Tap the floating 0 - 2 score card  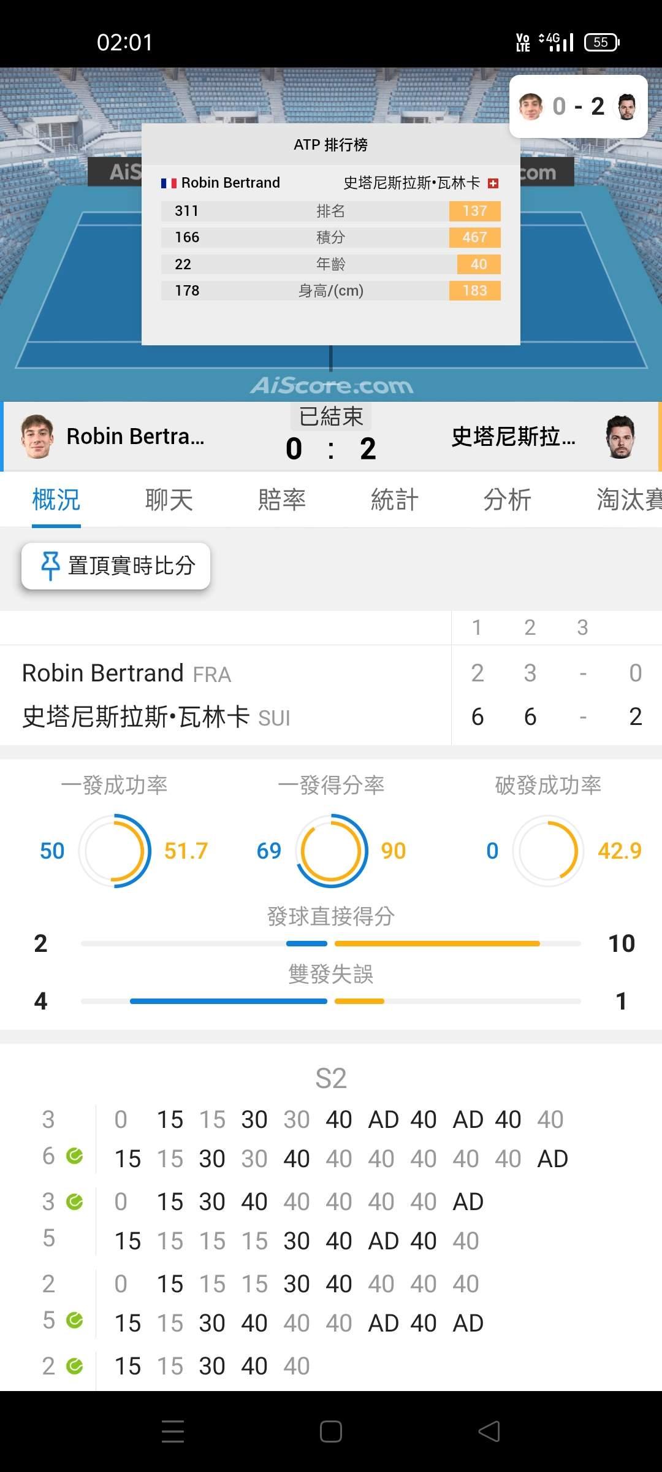pos(578,107)
